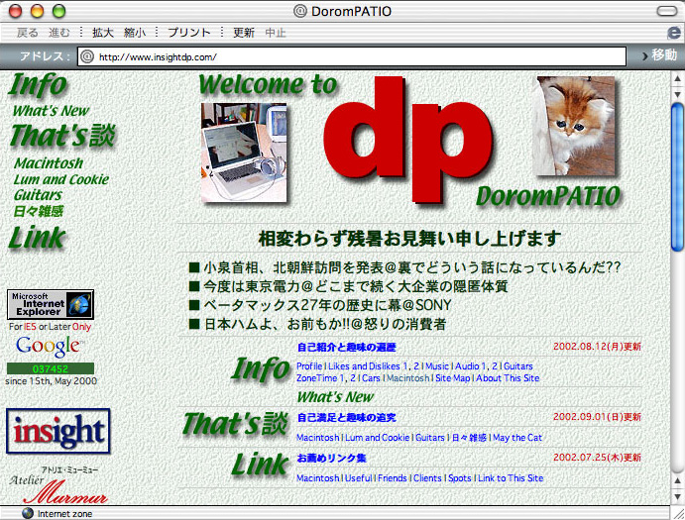The height and width of the screenshot is (520, 685).
Task: Click the page icon in address bar
Action: 86,56
